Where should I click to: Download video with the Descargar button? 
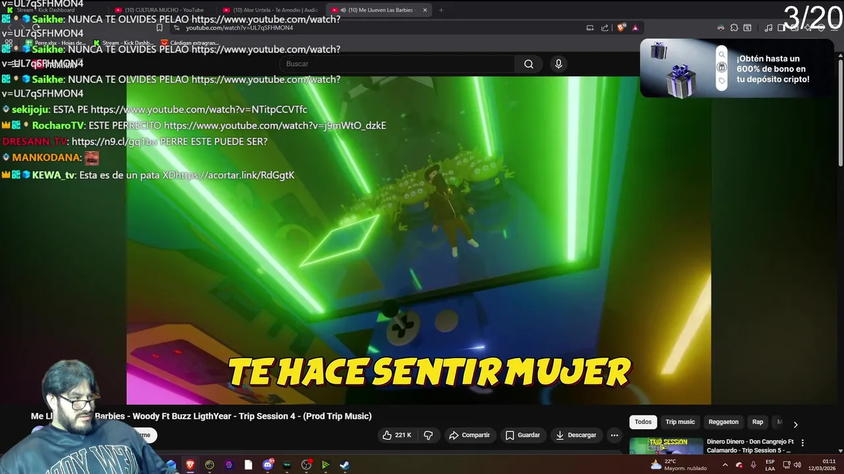576,435
